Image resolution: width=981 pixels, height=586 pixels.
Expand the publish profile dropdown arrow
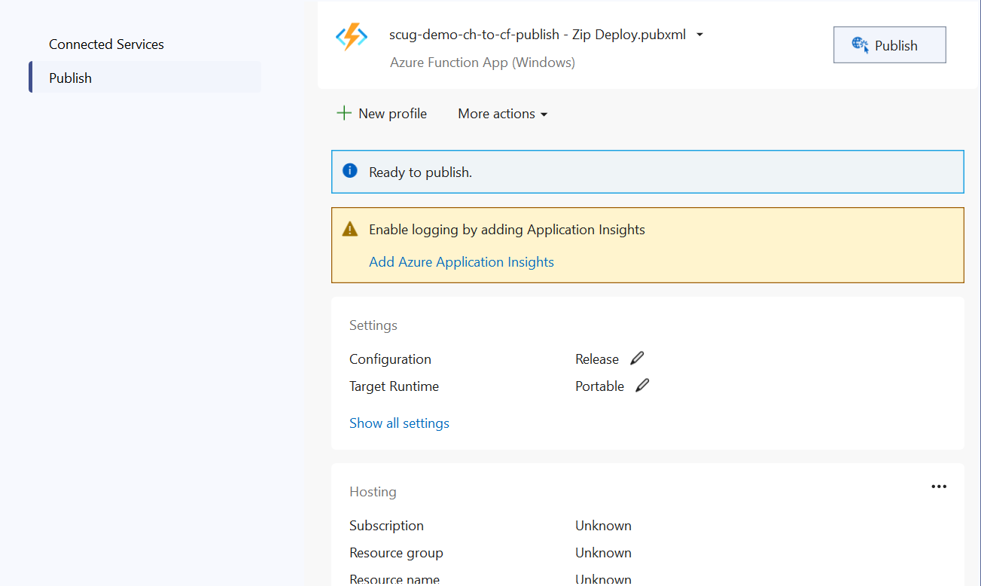(x=699, y=35)
